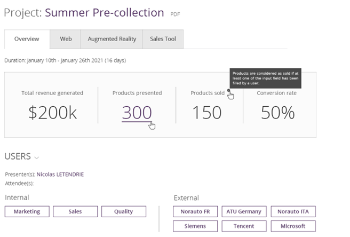
Task: Click the $200k total revenue figure
Action: tap(52, 112)
